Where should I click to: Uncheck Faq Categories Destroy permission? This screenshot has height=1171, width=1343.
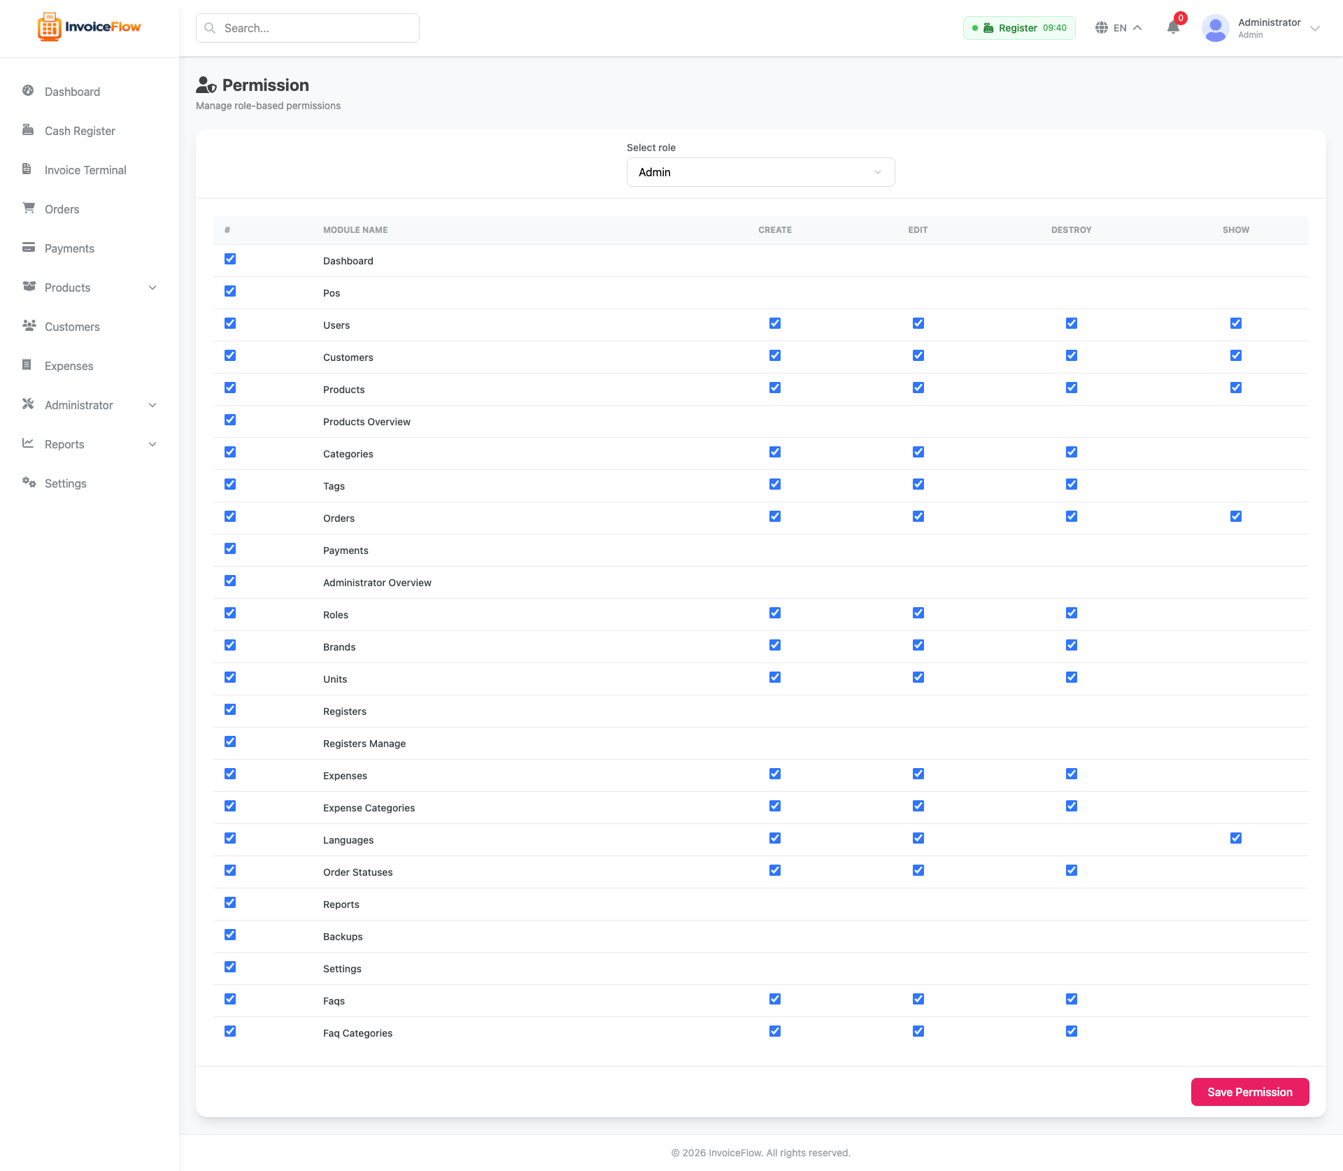pyautogui.click(x=1072, y=1031)
